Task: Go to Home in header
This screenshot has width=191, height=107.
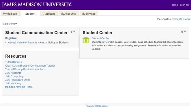Action: (x=174, y=5)
